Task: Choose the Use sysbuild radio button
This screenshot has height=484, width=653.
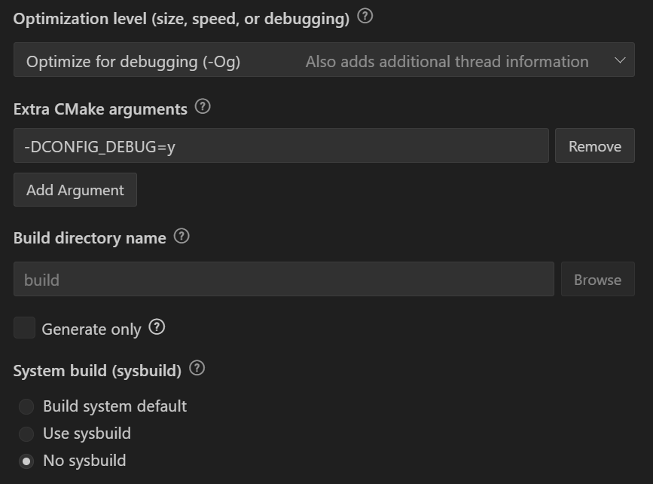Action: point(26,434)
